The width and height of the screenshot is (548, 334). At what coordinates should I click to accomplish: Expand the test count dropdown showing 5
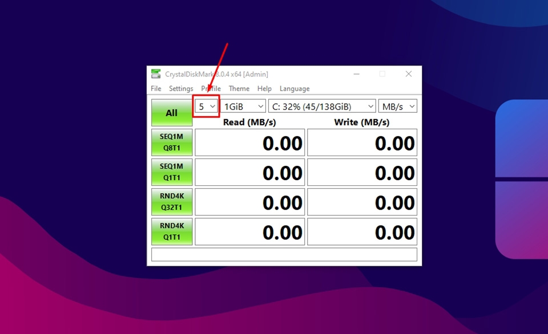tap(206, 107)
